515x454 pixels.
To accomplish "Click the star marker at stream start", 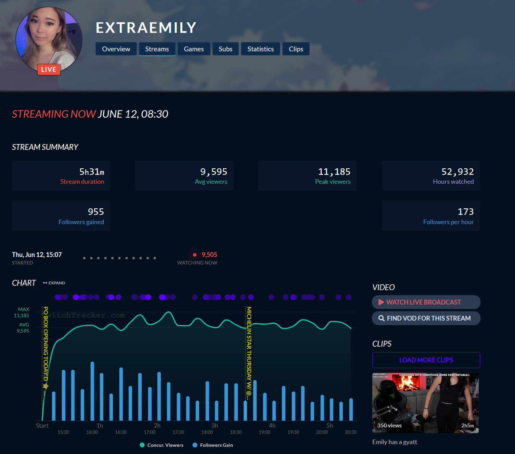I will point(46,386).
